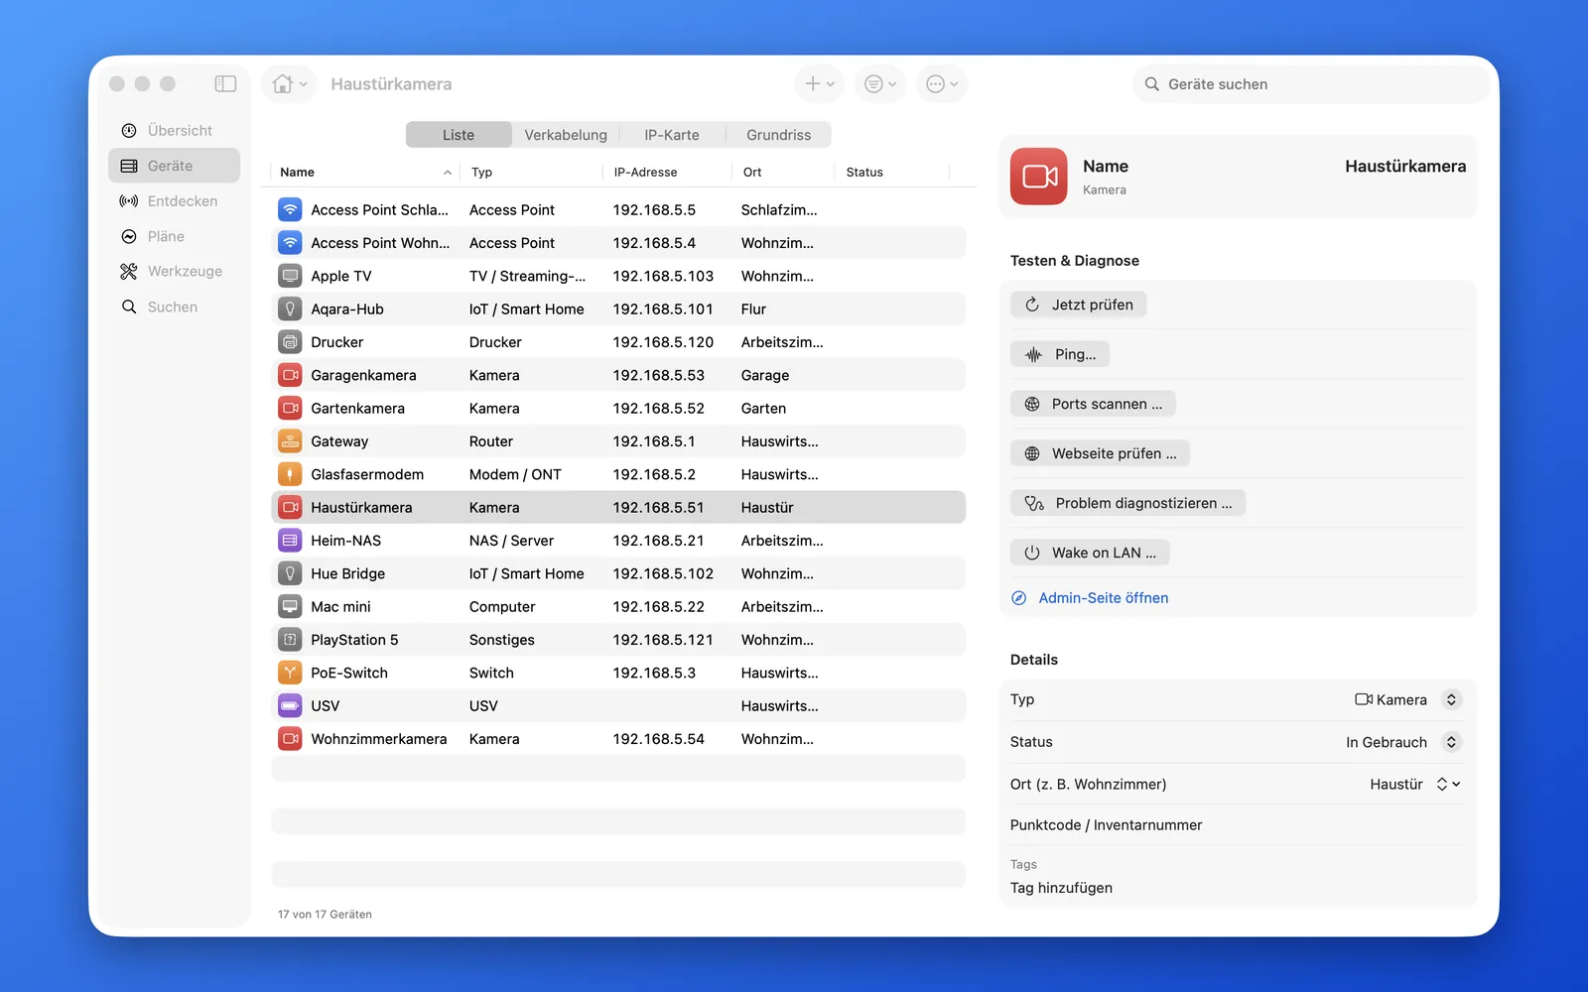Click the Aqara-Hub bulb icon

pyautogui.click(x=290, y=310)
